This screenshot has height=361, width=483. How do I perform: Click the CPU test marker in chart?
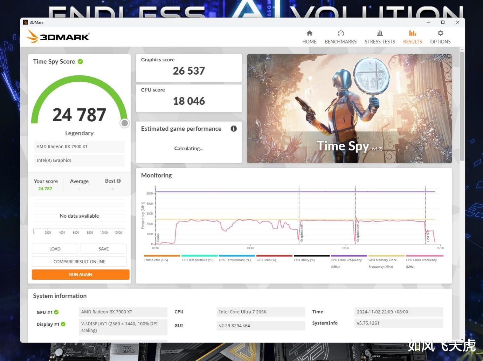428,236
